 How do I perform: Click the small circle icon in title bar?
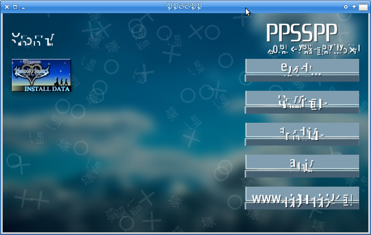coord(346,7)
